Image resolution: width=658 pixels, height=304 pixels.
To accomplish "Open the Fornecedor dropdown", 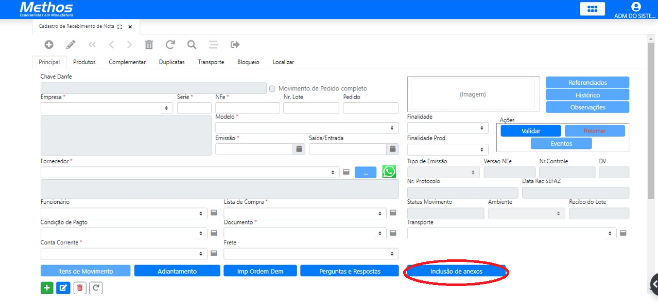I will point(190,173).
